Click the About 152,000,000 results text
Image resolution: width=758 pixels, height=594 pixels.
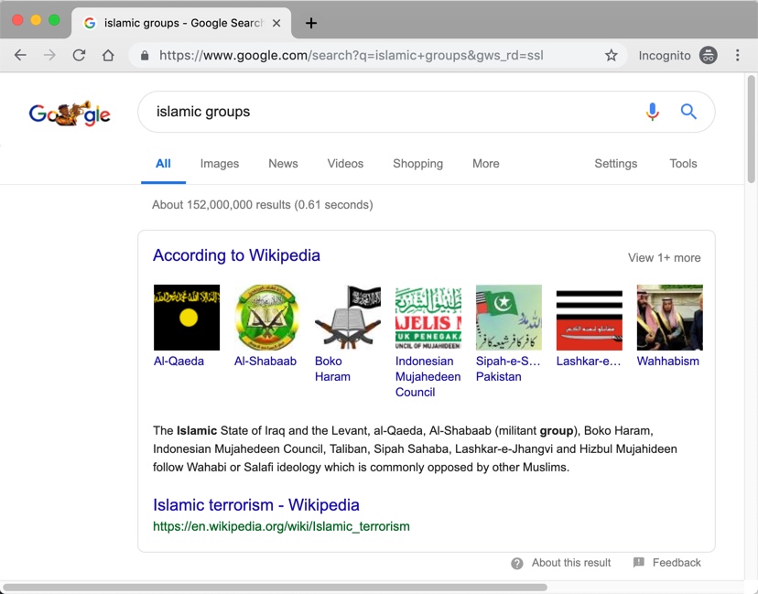coord(263,205)
